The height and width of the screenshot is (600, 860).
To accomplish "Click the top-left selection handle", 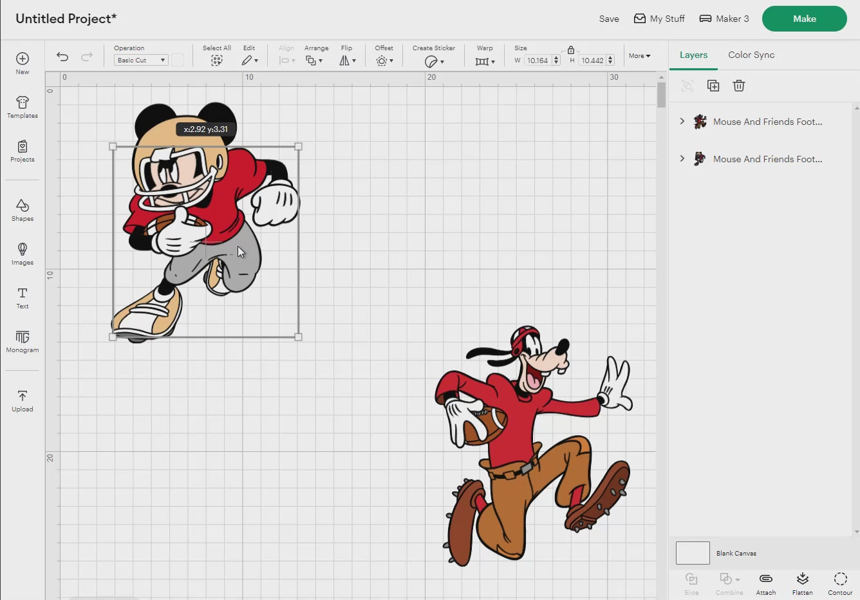I will (x=113, y=147).
